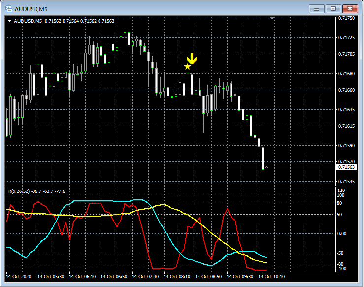The height and width of the screenshot is (287, 364).
Task: Click the 0.71570 price scale label
Action: point(346,161)
